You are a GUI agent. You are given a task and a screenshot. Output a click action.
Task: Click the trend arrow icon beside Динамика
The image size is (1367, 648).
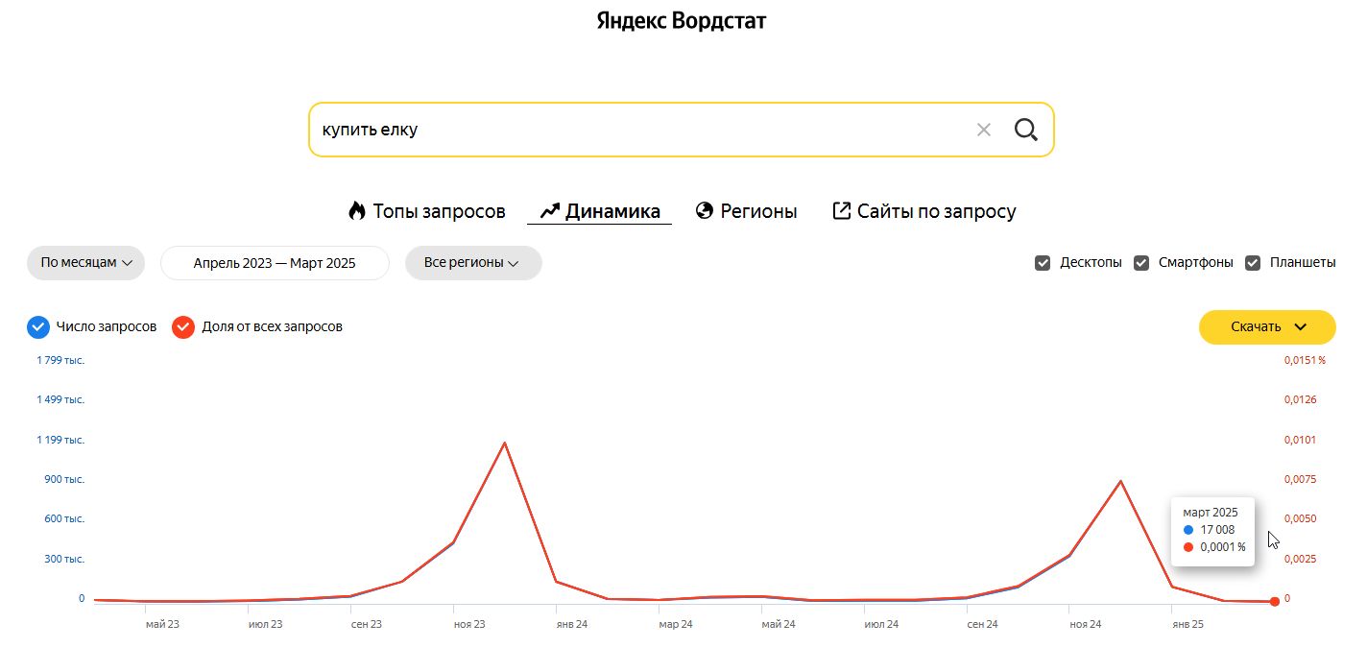point(549,211)
